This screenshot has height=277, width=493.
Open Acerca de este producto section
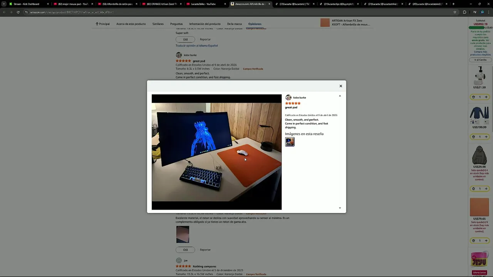click(x=131, y=24)
